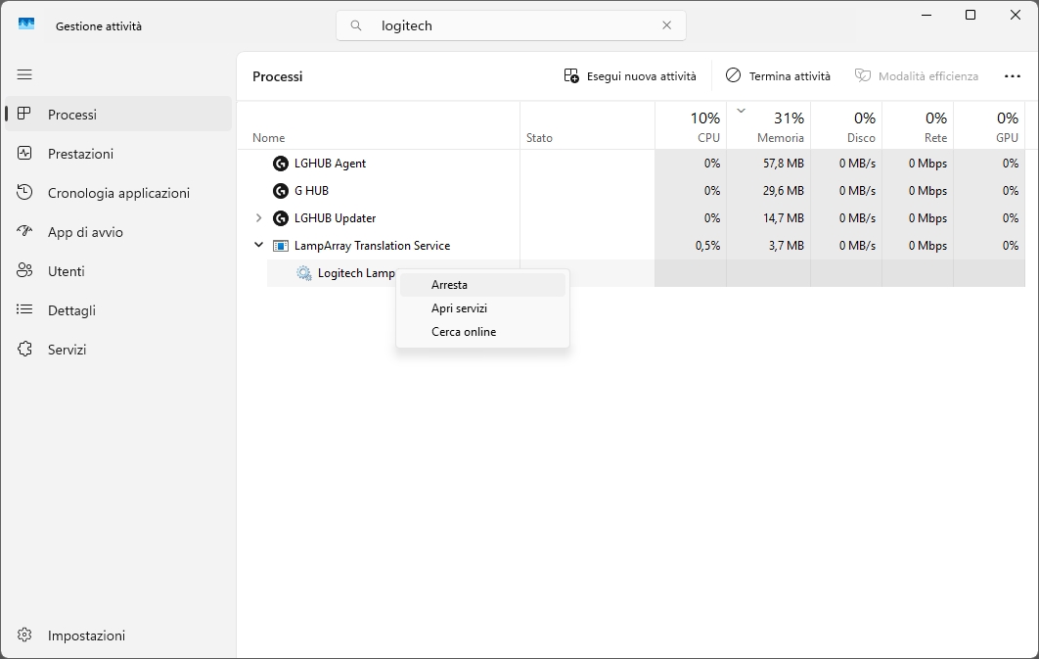This screenshot has height=659, width=1039.
Task: Click the Dettagli list icon
Action: [x=24, y=309]
